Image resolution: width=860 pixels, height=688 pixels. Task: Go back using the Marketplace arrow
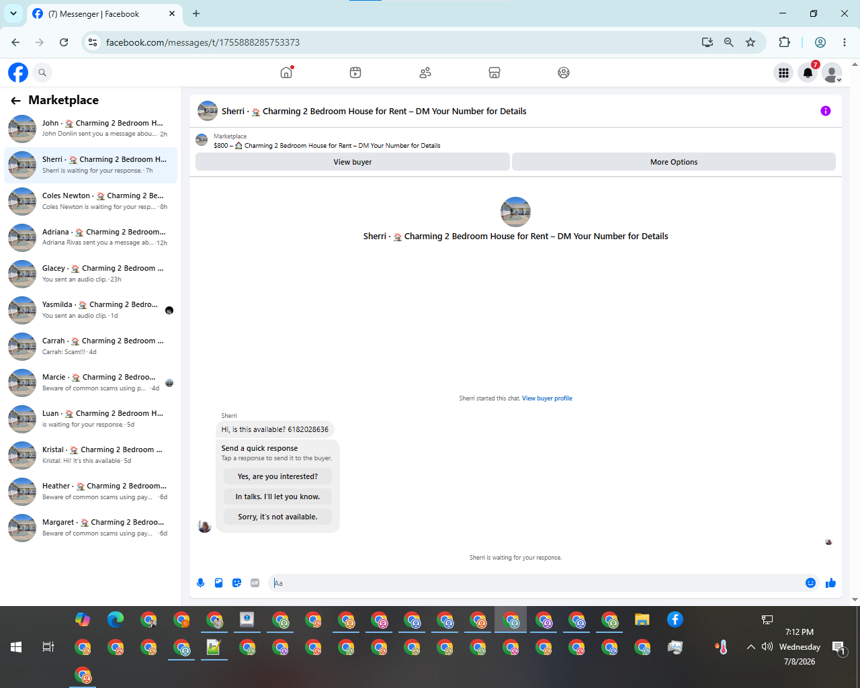[15, 100]
